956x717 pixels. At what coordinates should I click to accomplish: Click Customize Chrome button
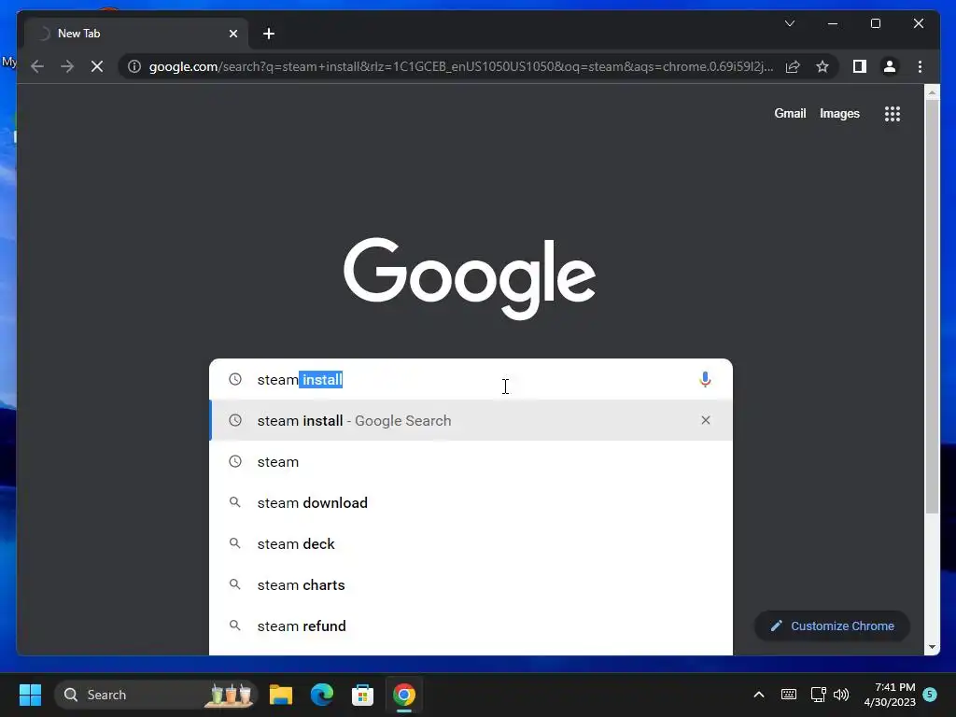[832, 626]
